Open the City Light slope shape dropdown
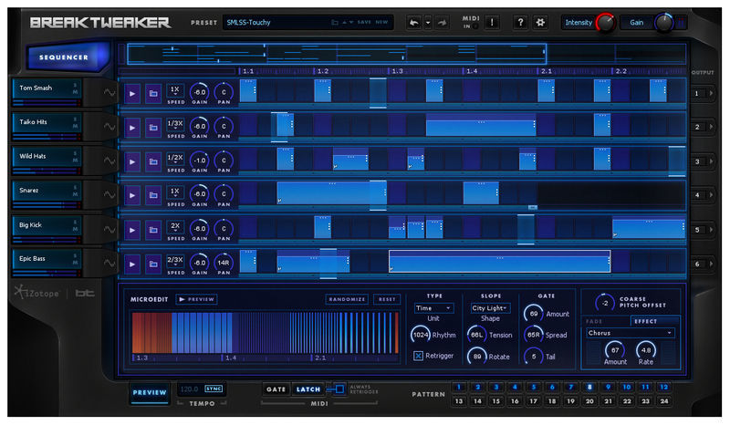Viewport: 730px width, 425px height. tap(490, 308)
